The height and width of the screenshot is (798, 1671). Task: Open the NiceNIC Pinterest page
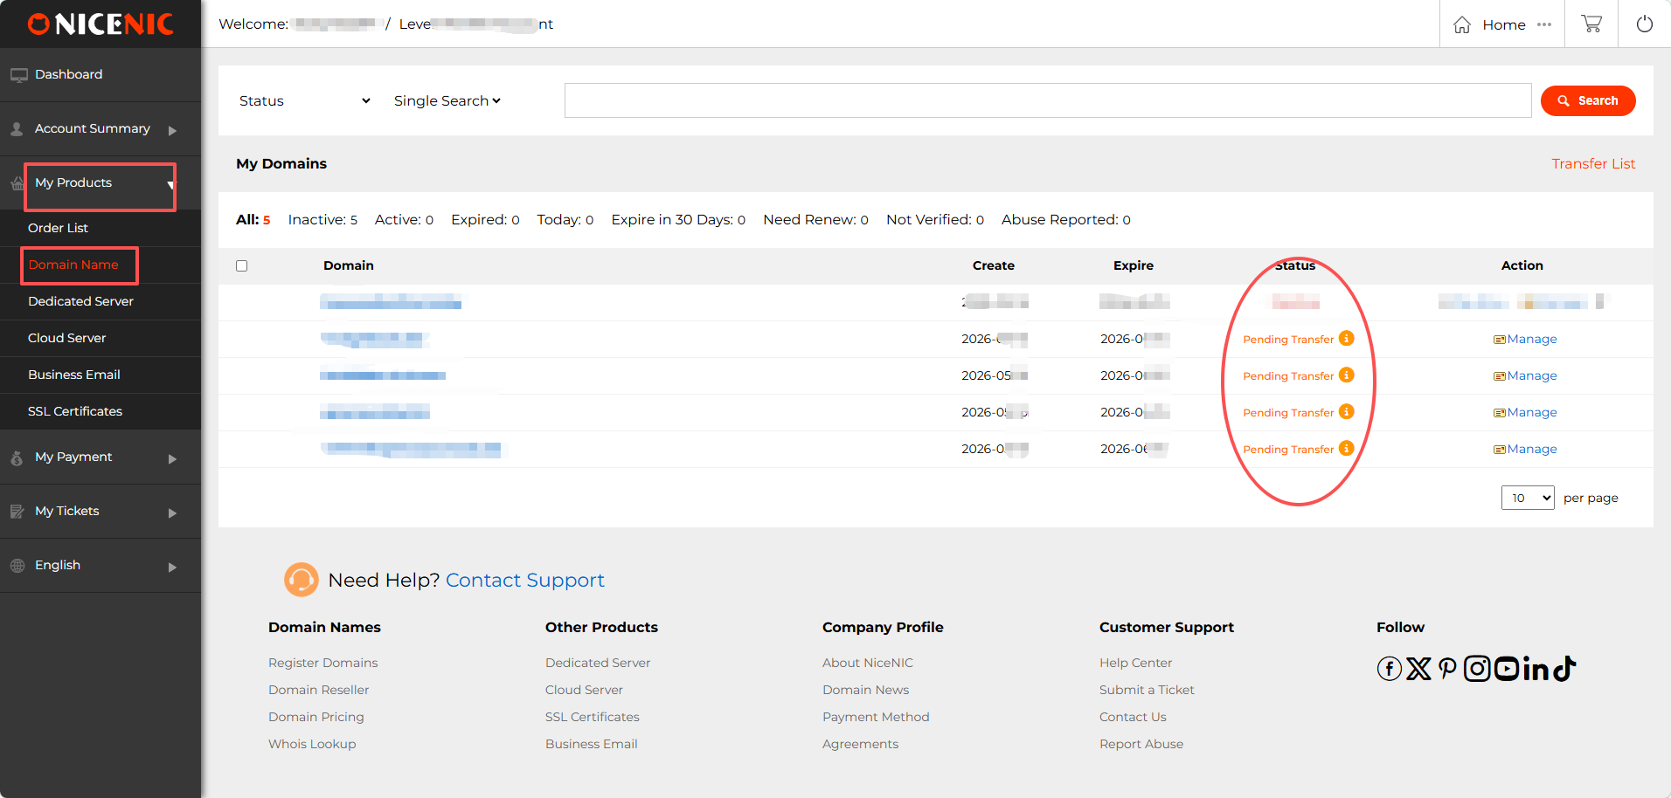coord(1447,669)
